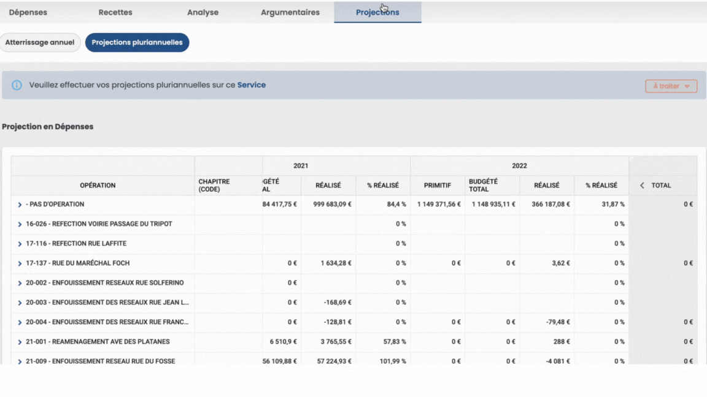Collapse the TOTAL column with the left chevron
Screen dimensions: 707x397
tap(642, 186)
